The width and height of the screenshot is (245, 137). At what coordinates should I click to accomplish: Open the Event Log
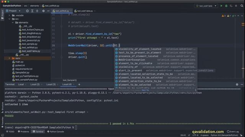pyautogui.click(x=233, y=132)
